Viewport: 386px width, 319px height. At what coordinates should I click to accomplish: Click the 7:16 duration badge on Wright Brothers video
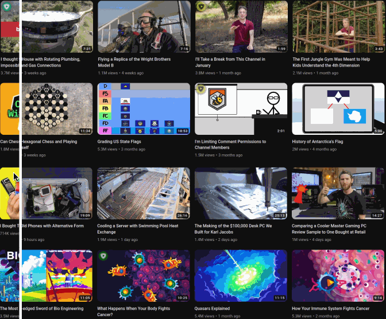[184, 49]
